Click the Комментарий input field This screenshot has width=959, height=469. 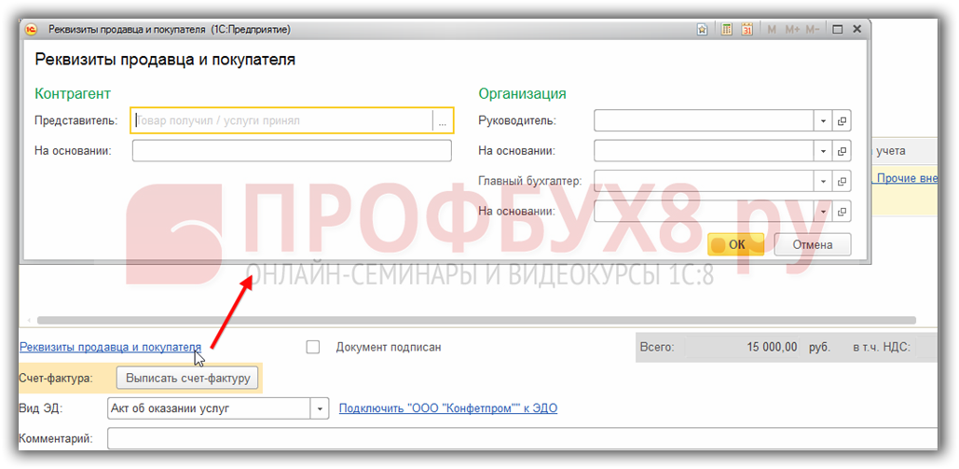pos(522,439)
